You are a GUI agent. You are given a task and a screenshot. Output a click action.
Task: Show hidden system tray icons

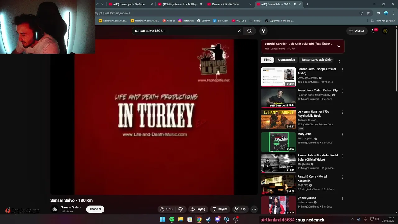(352, 219)
